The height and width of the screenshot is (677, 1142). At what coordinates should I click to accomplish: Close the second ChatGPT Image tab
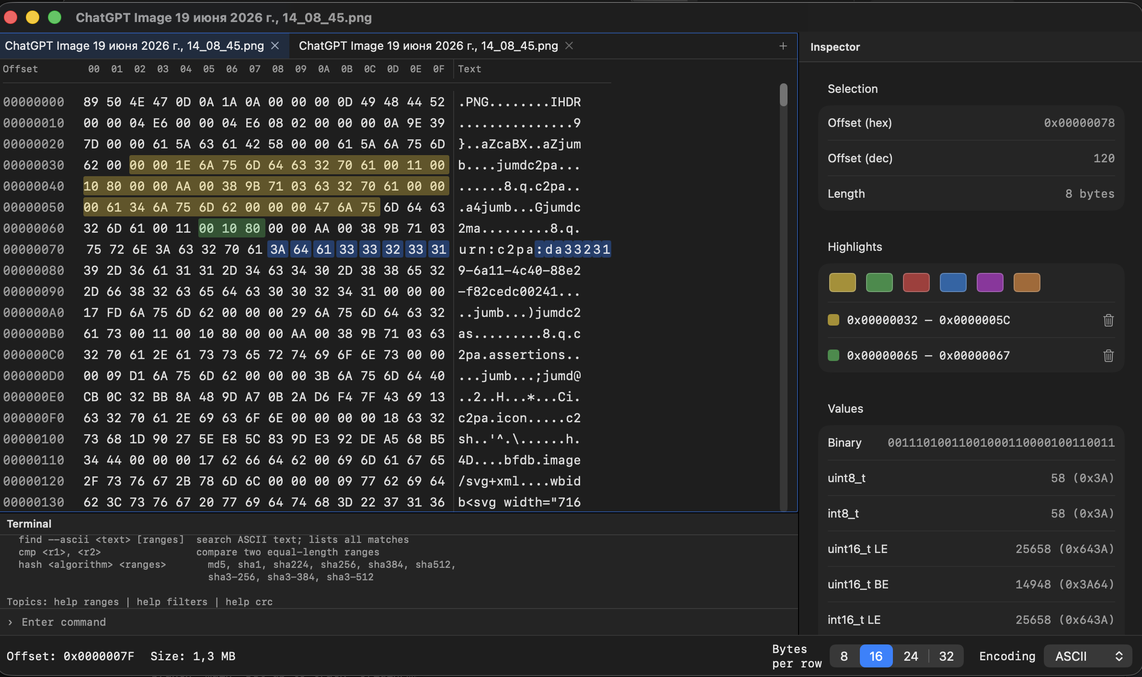pyautogui.click(x=569, y=45)
